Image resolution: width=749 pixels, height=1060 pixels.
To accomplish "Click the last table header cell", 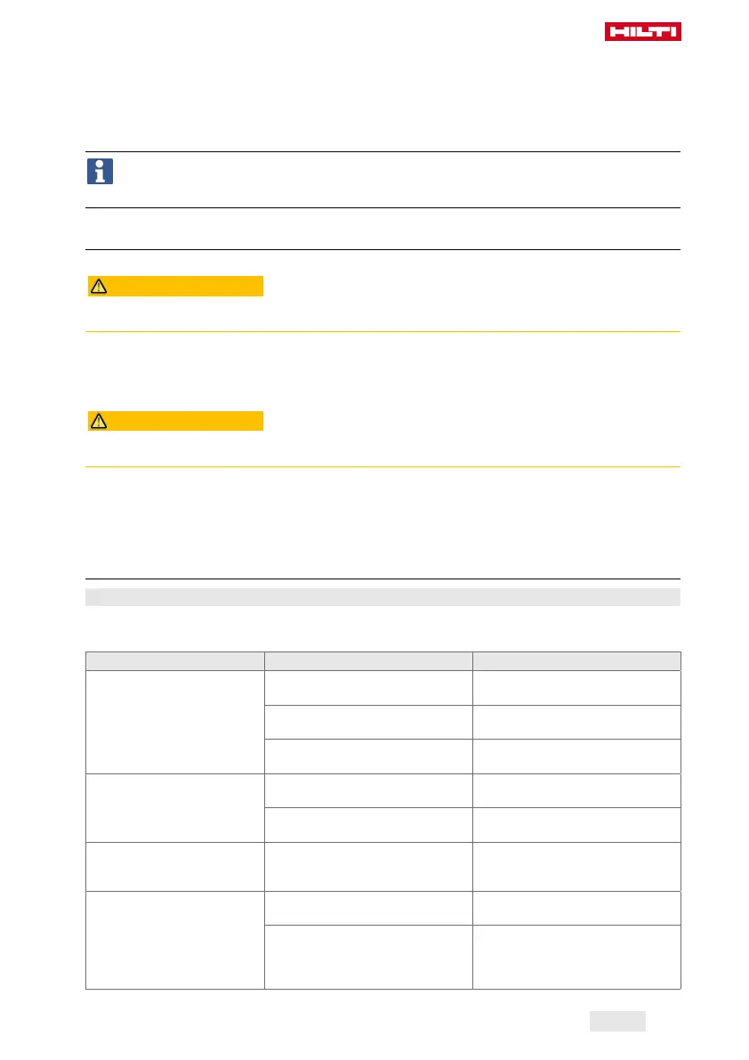I will point(576,661).
